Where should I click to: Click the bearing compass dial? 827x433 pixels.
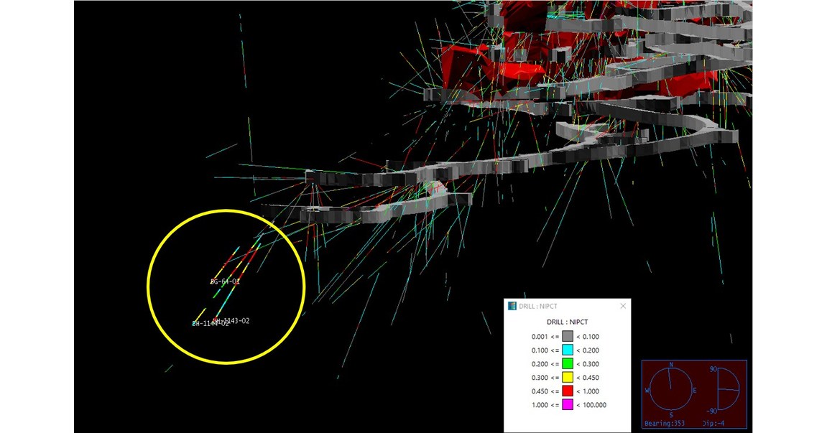[x=671, y=390]
